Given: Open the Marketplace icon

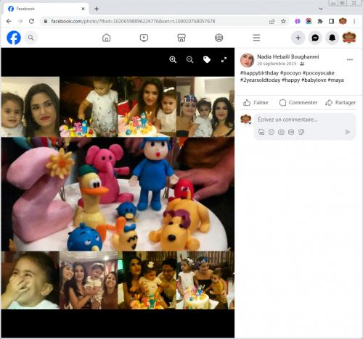Looking at the screenshot, I should [x=181, y=38].
